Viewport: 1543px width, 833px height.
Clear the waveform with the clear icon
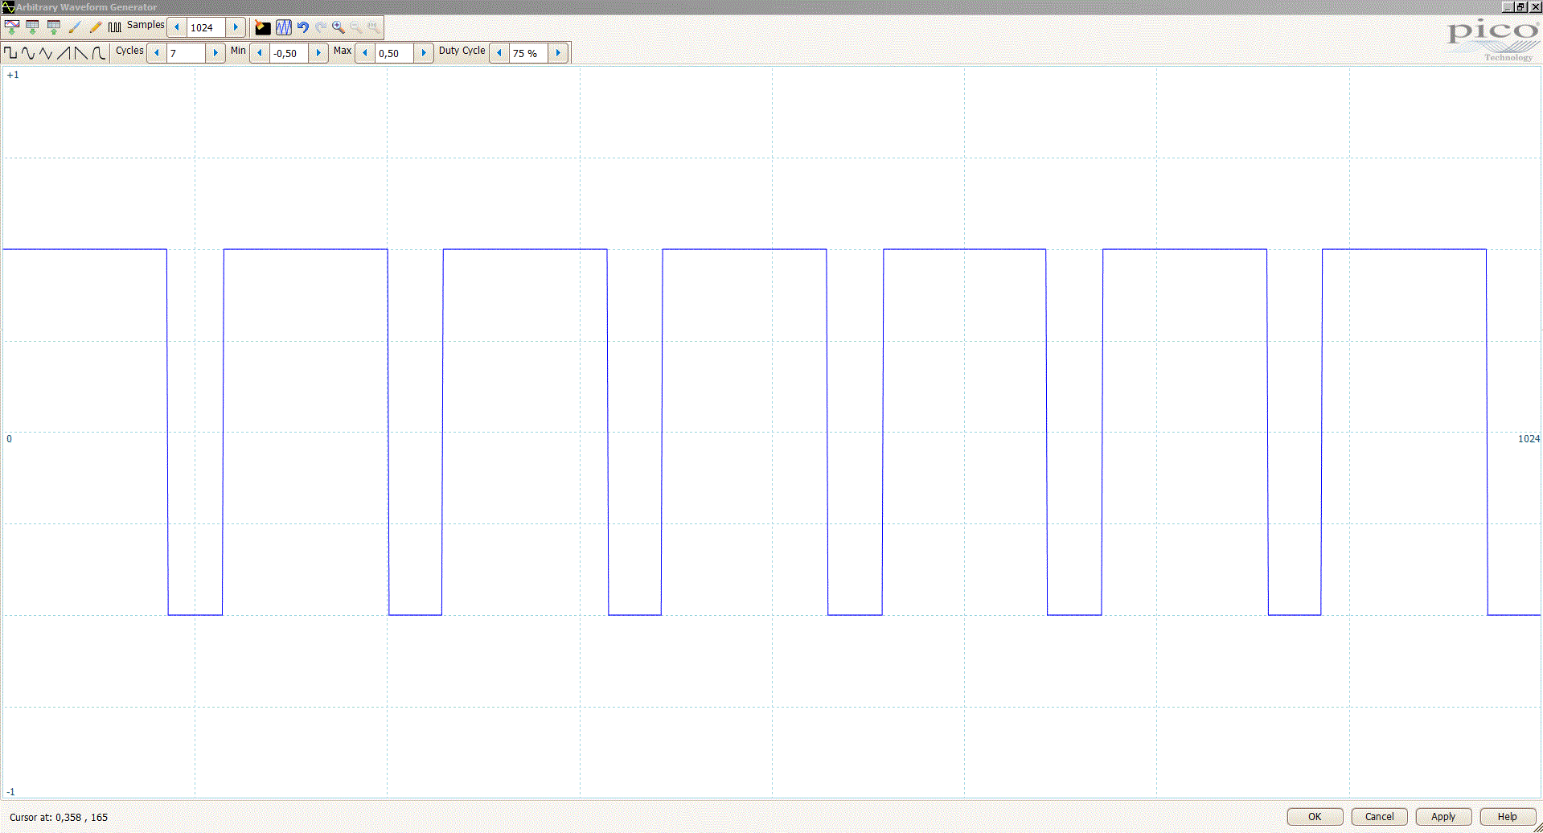(x=263, y=27)
